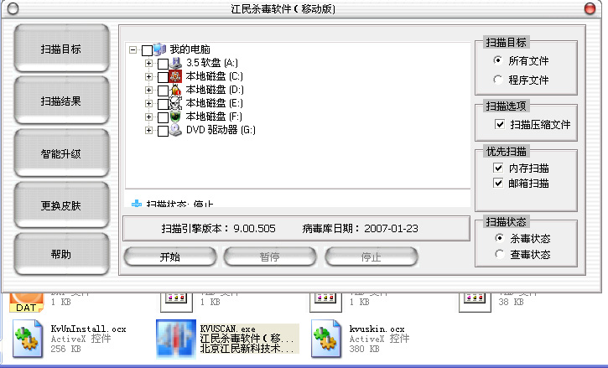608x368 pixels.
Task: Select the orange DAT file icon
Action: point(26,303)
